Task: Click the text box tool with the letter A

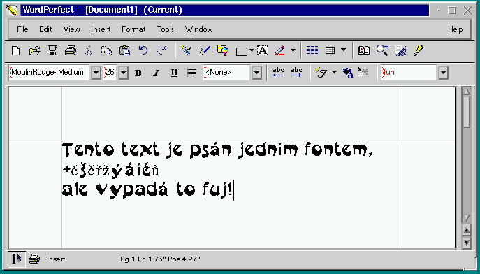Action: [x=263, y=50]
